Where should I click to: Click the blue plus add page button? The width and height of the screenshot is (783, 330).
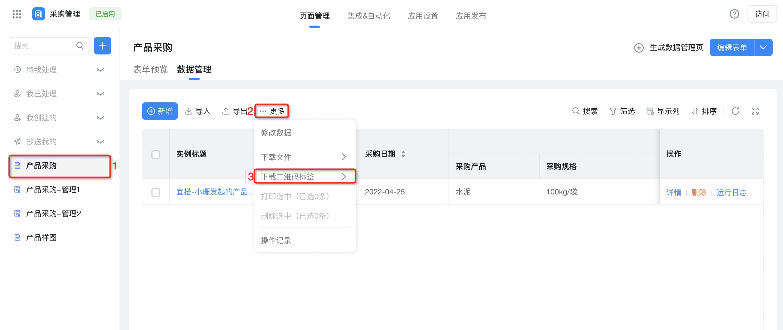(x=102, y=46)
